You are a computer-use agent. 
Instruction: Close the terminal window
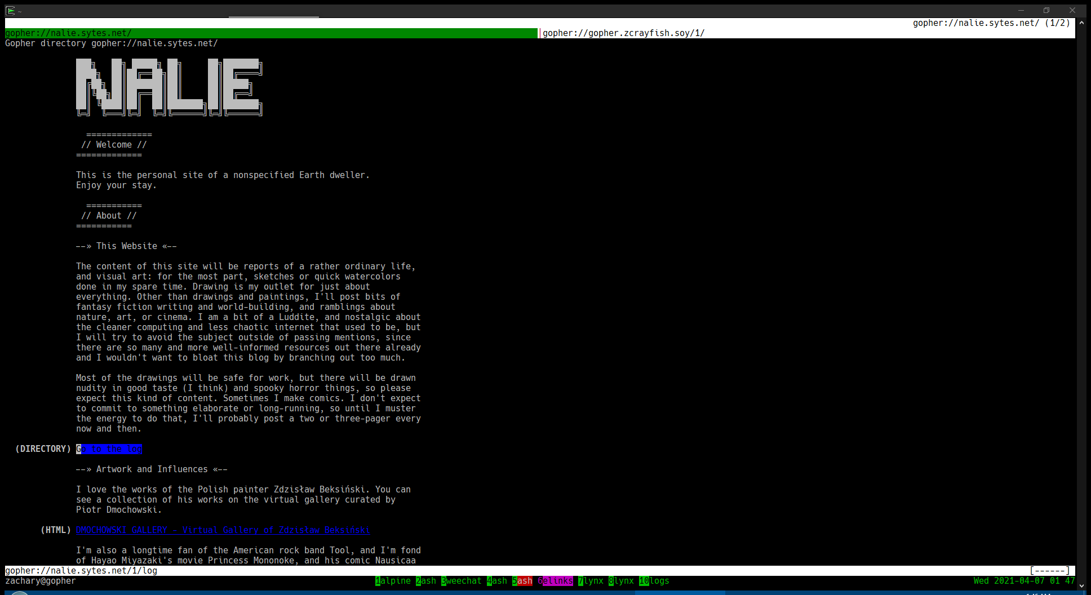click(x=1072, y=10)
